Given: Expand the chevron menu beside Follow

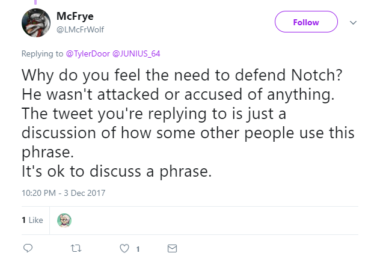Looking at the screenshot, I should pyautogui.click(x=353, y=22).
